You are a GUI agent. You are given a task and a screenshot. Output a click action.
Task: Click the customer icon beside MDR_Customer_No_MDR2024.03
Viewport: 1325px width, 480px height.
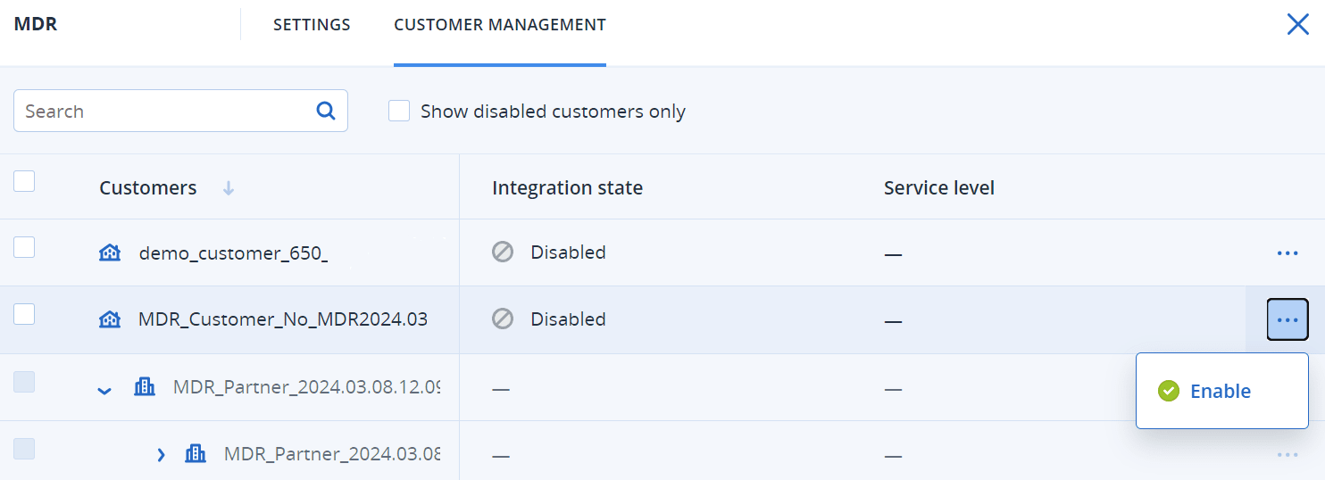click(x=109, y=319)
